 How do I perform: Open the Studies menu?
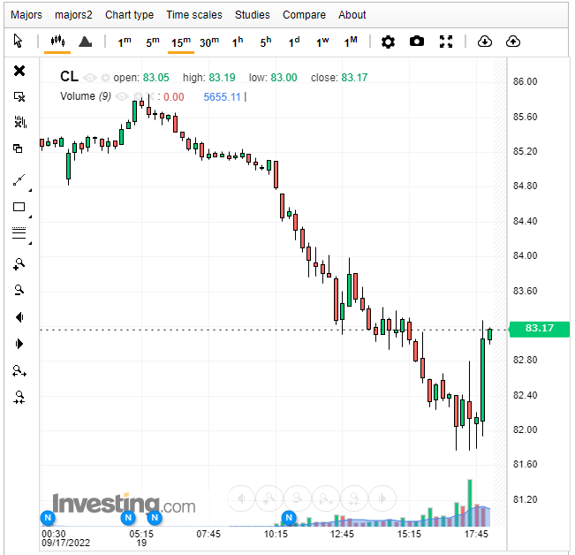pyautogui.click(x=253, y=15)
